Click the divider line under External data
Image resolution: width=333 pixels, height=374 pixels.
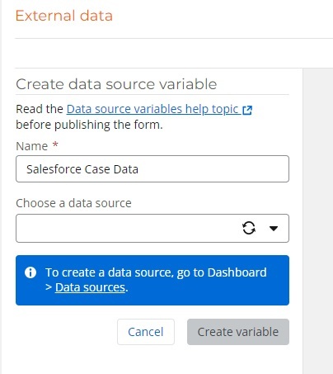pos(174,39)
